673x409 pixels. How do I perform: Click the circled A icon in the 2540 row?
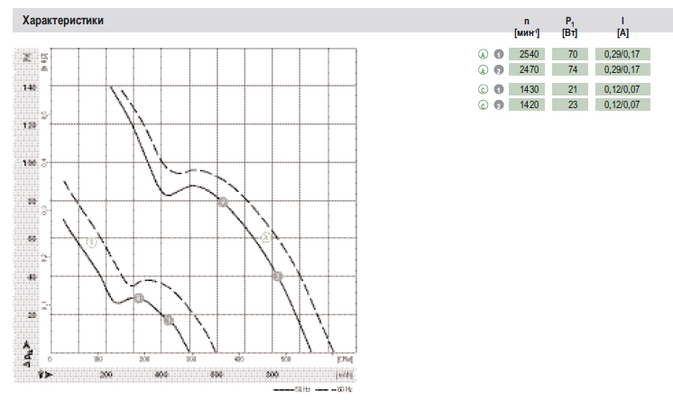(483, 54)
